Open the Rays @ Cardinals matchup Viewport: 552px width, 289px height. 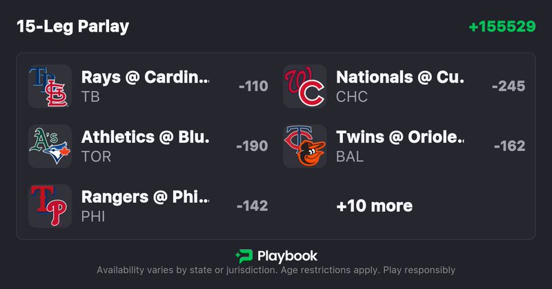(x=145, y=77)
